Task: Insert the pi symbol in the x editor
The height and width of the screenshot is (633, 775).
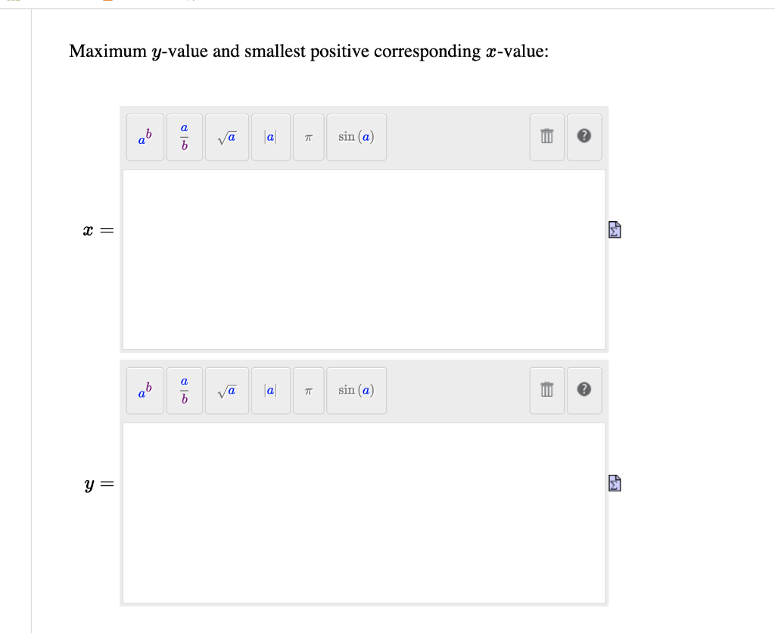Action: [x=308, y=137]
